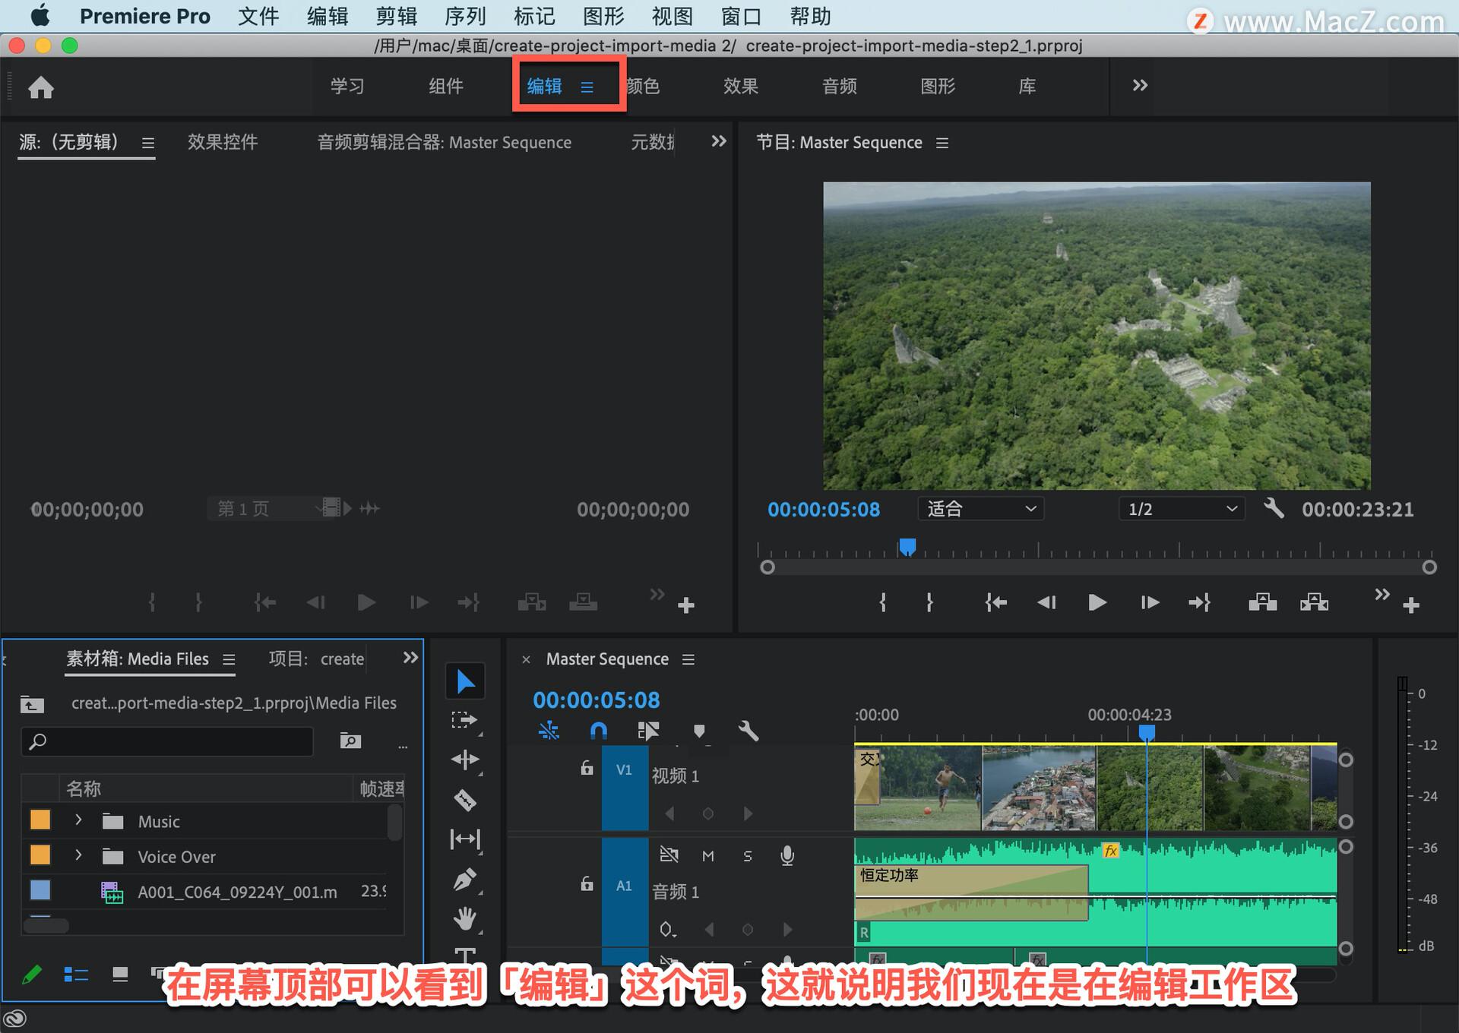Click Find bin search-folder icon
The width and height of the screenshot is (1459, 1033).
tap(350, 741)
